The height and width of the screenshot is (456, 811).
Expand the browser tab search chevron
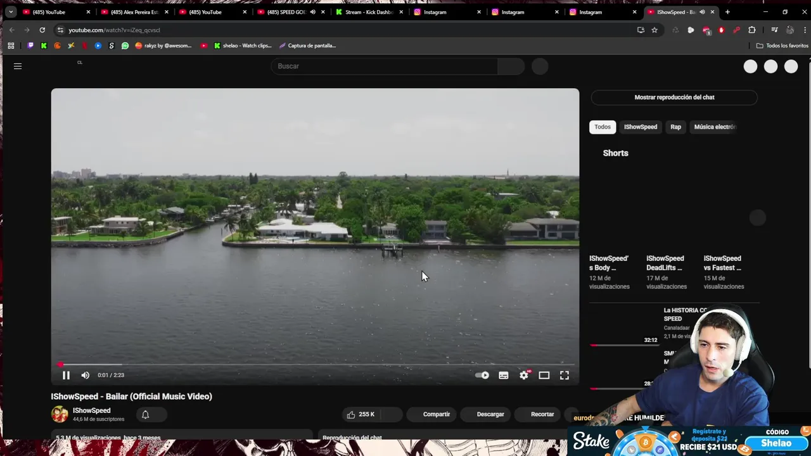(x=11, y=12)
